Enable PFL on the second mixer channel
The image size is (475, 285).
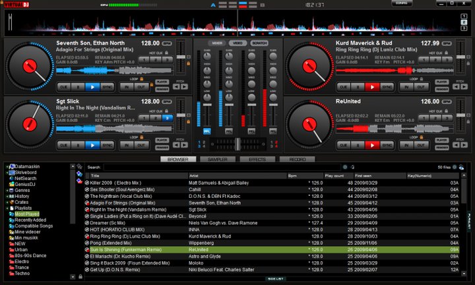coord(229,131)
